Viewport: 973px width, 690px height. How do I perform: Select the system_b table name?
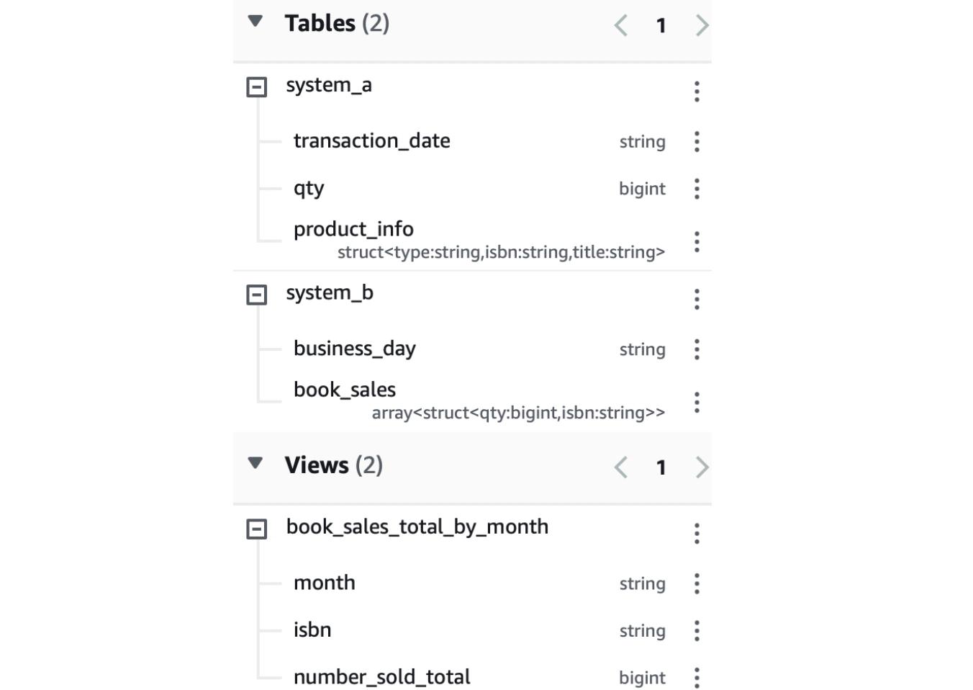click(330, 292)
